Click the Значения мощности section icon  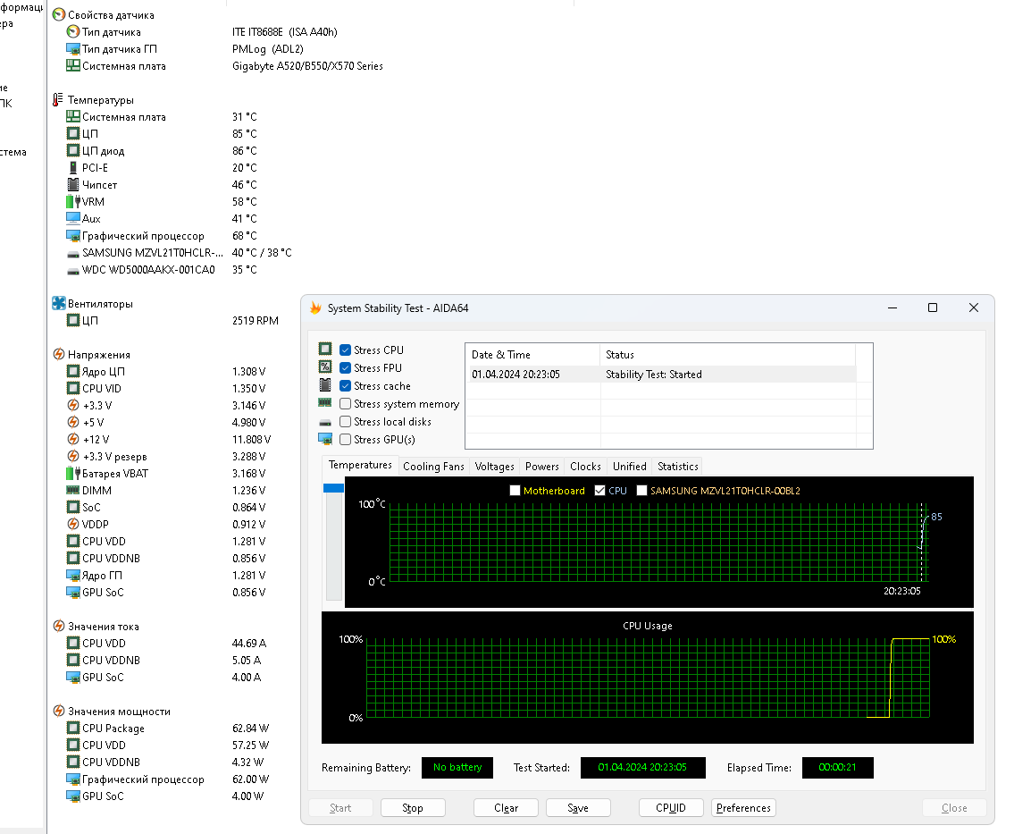(x=59, y=711)
